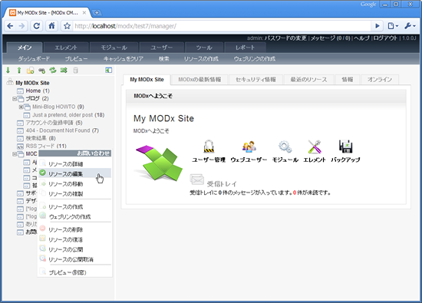Click ログアウト link

[385, 38]
